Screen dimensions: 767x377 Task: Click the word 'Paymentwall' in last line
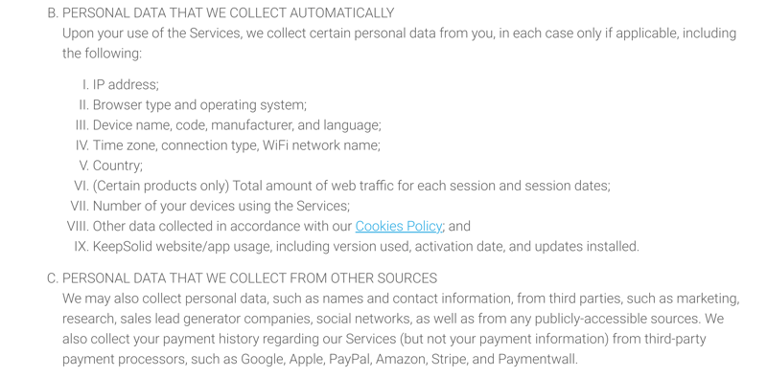536,360
